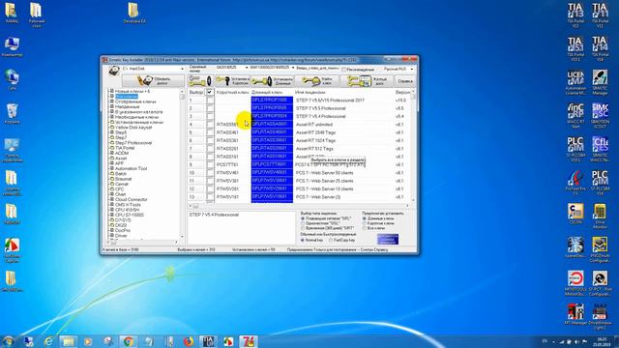Open TIA Portal V14 desktop shortcut
This screenshot has width=619, height=348.
point(600,48)
